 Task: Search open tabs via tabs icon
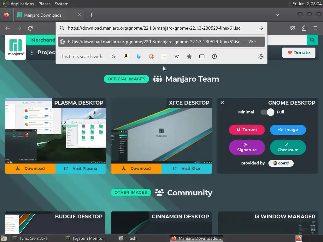click(202, 56)
